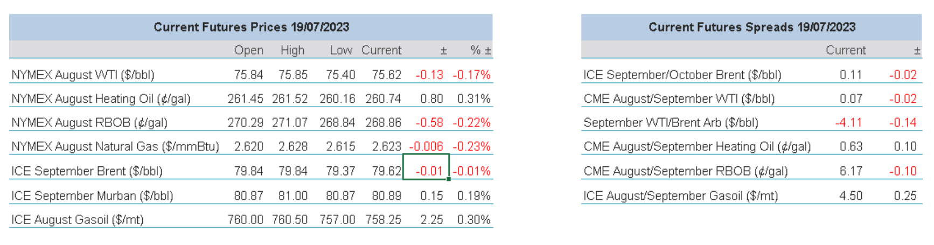934x245 pixels.
Task: Select the NYMEX August WTI percent change -0.17%
Action: pyautogui.click(x=472, y=75)
